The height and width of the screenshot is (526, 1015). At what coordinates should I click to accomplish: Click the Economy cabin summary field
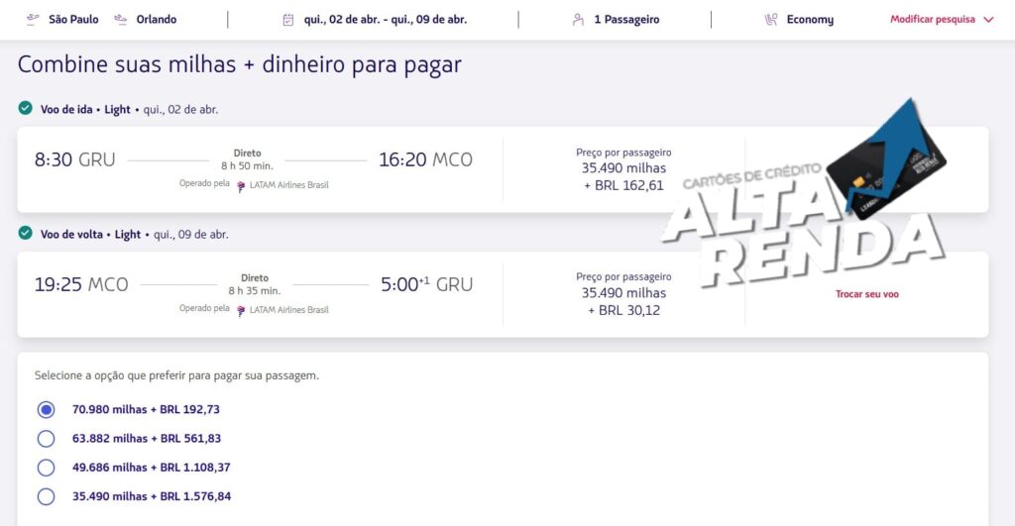800,20
